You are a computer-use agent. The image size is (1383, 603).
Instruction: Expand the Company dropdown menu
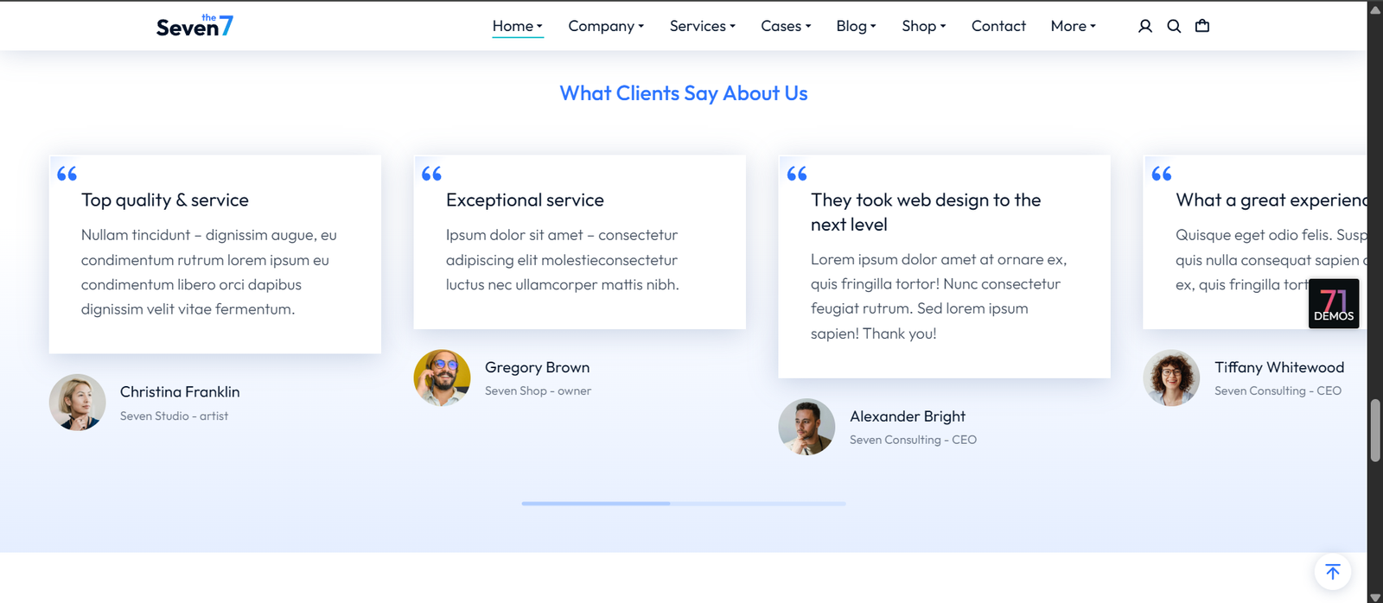pos(606,26)
